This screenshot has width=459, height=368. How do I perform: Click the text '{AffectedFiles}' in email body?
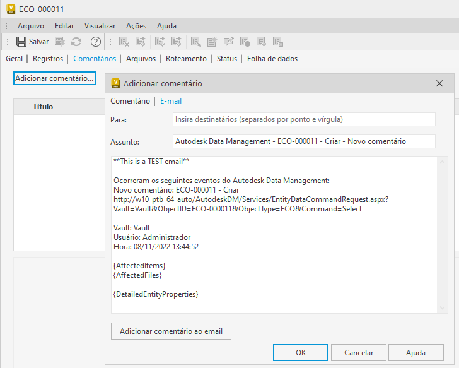pyautogui.click(x=137, y=275)
